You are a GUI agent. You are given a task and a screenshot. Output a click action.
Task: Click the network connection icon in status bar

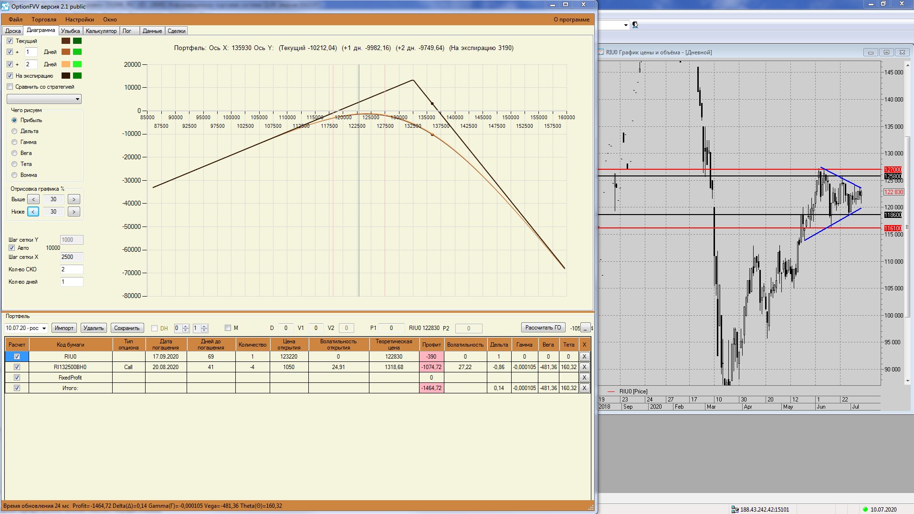point(735,509)
